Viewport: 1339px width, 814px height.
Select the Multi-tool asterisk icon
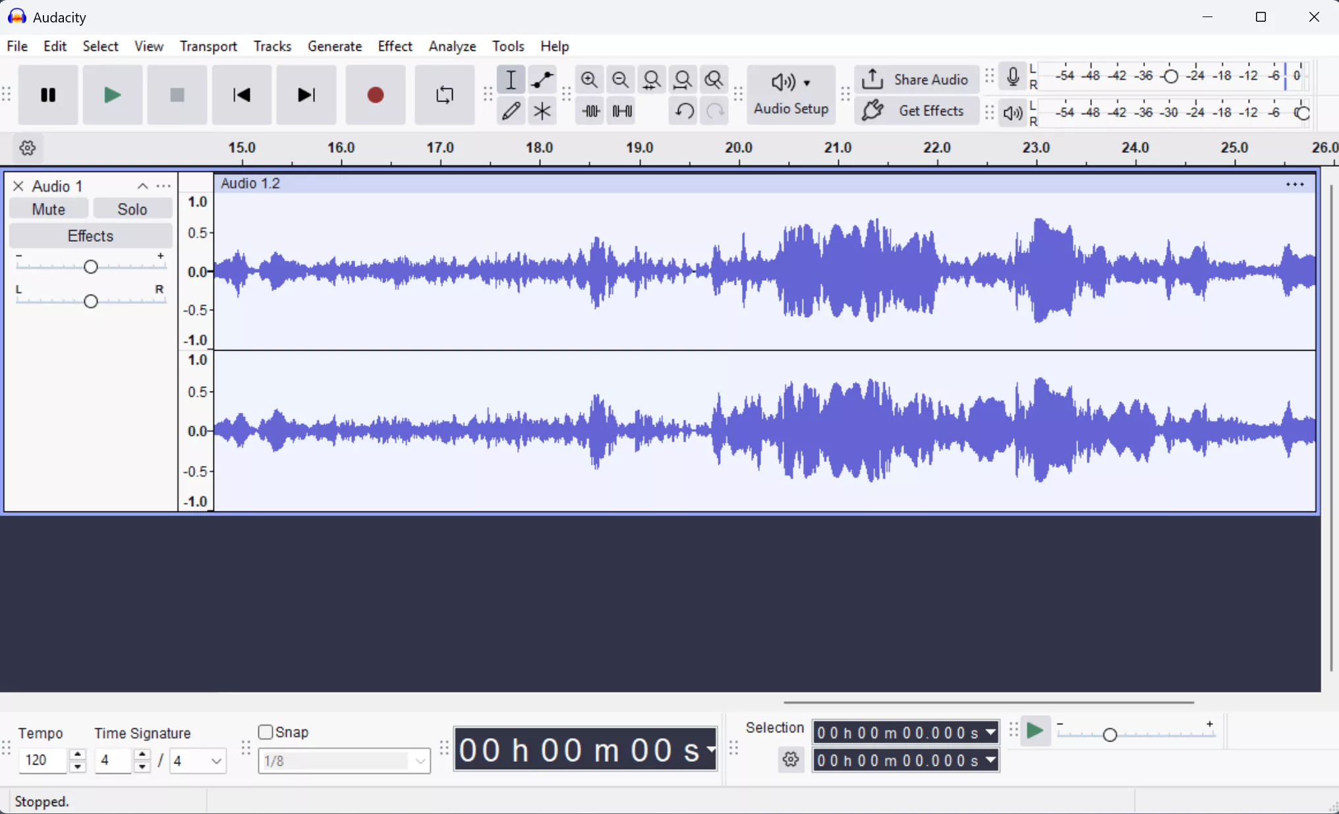coord(542,111)
